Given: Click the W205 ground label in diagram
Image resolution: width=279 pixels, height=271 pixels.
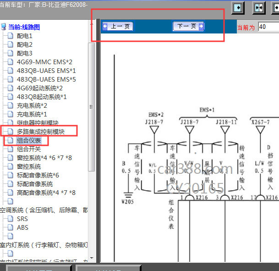Looking at the screenshot, I should (127, 202).
